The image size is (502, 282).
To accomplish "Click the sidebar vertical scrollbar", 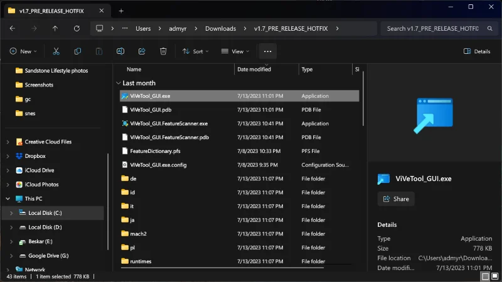I will (x=108, y=201).
